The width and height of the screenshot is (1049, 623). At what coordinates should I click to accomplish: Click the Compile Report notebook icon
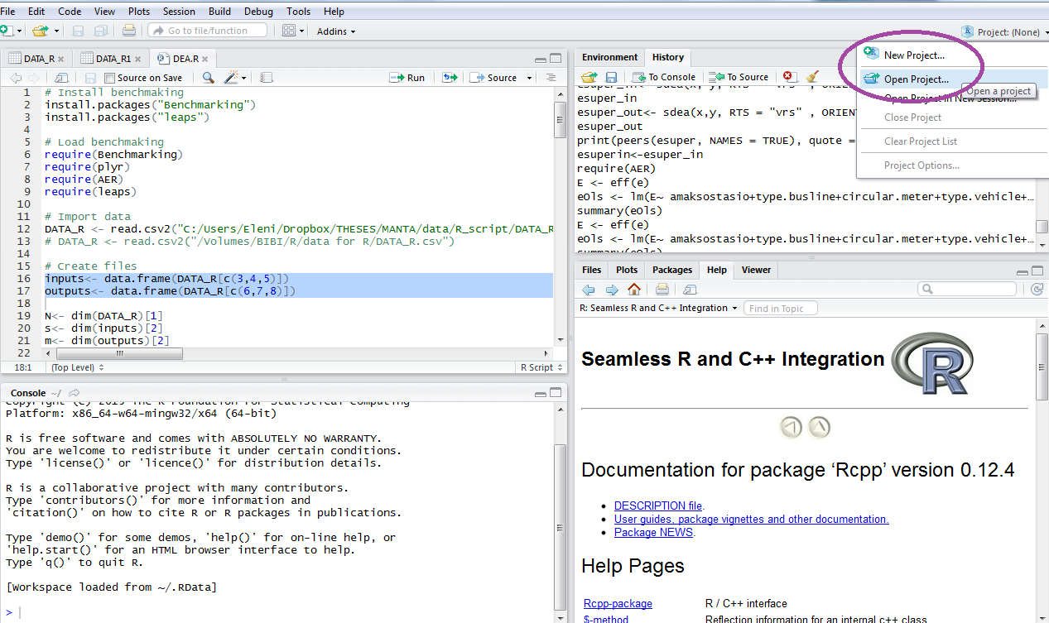tap(266, 78)
